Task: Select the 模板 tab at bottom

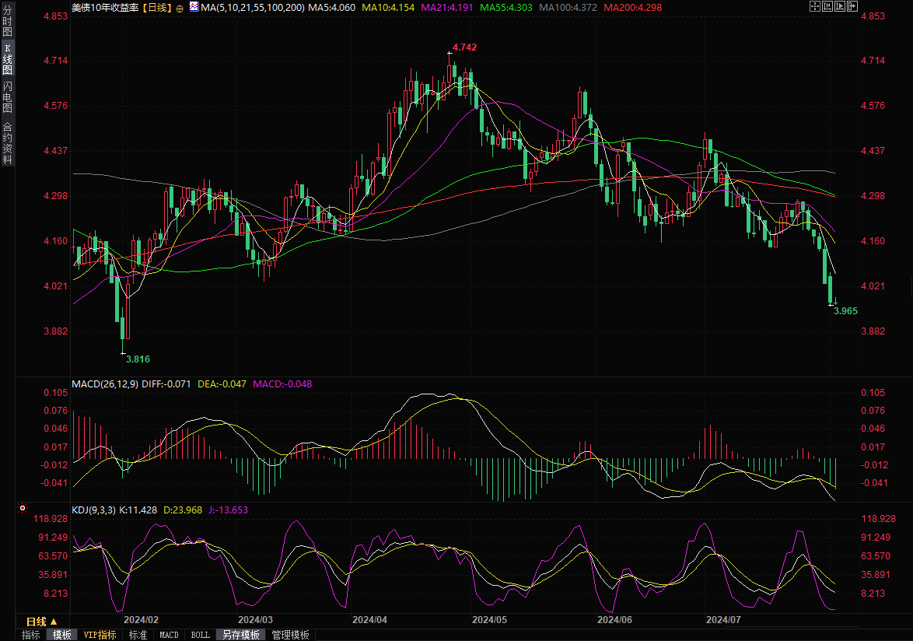Action: click(62, 635)
